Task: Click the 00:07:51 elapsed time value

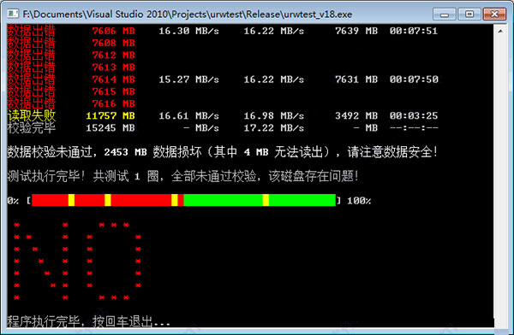Action: [x=414, y=31]
